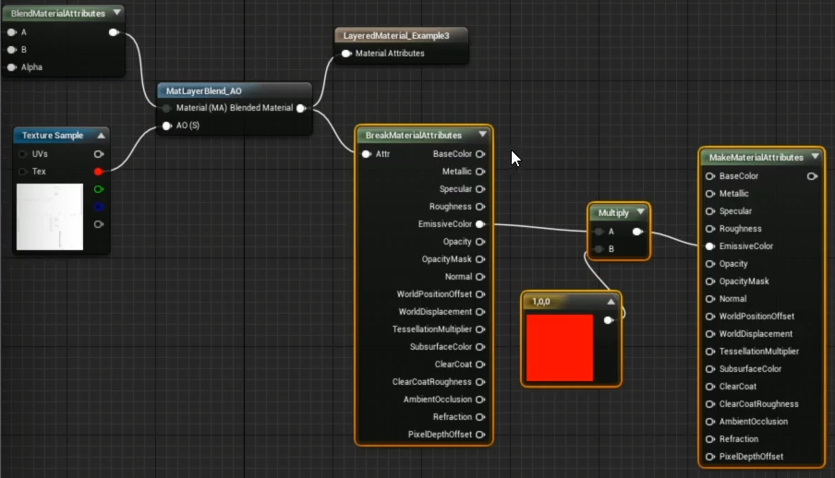835x478 pixels.
Task: Select the BreakMaterialAttributes node title
Action: pyautogui.click(x=413, y=136)
